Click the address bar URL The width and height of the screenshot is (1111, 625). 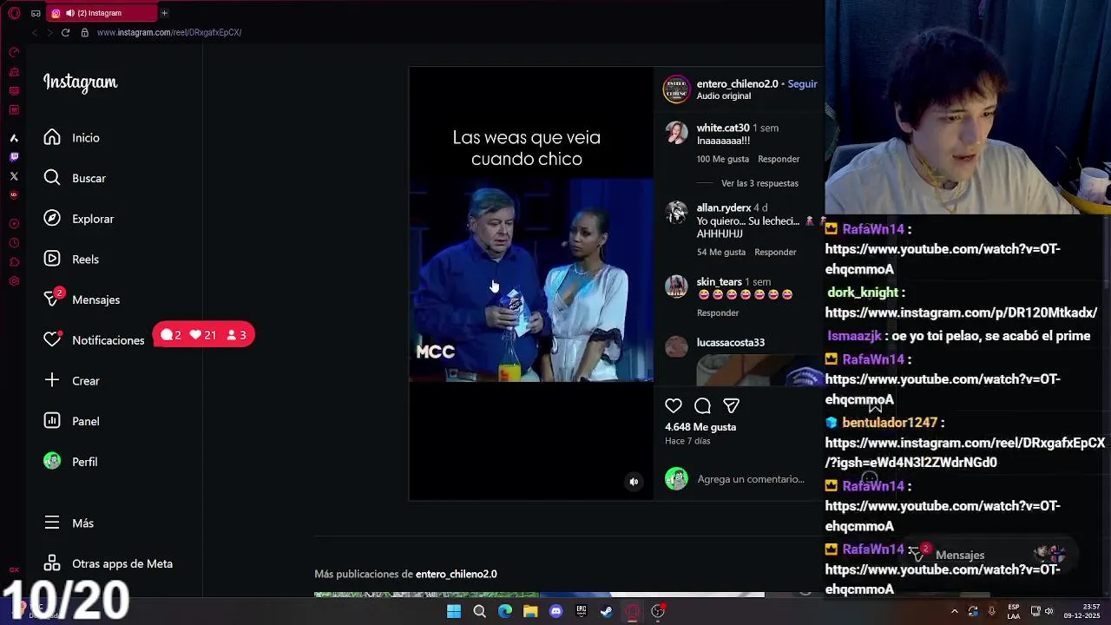[x=169, y=32]
